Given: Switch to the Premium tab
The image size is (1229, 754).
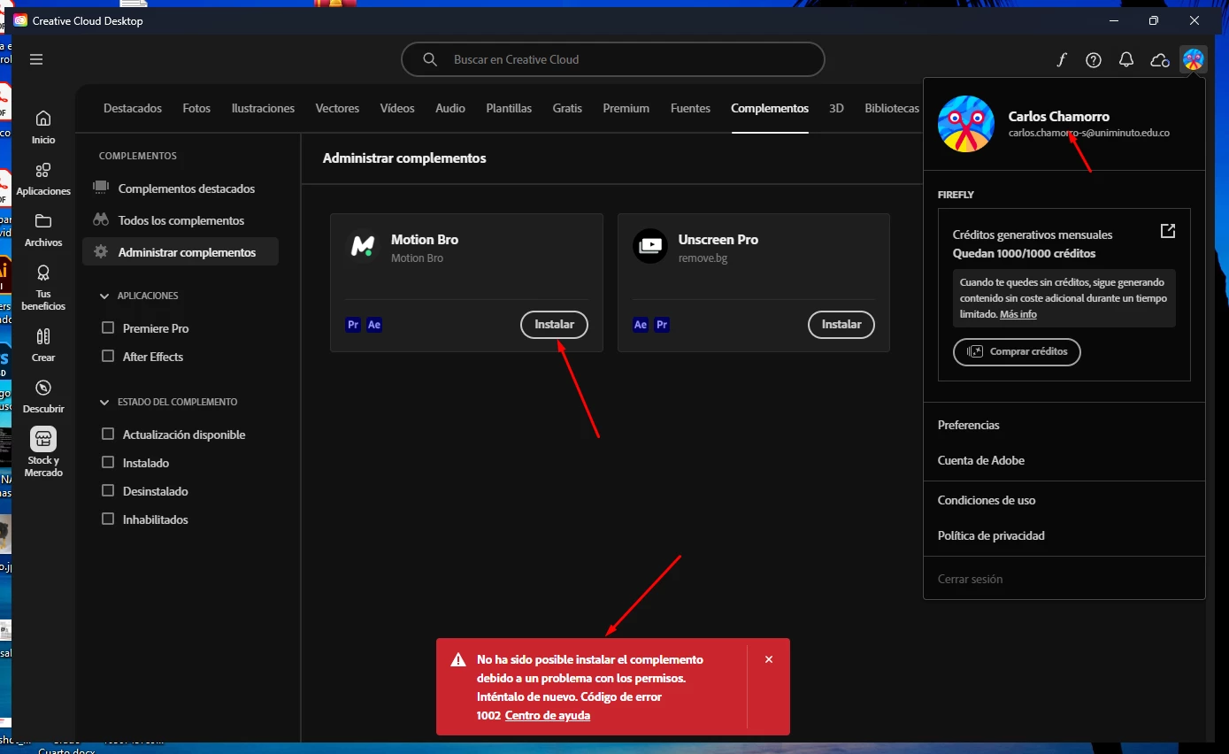Looking at the screenshot, I should click(x=626, y=108).
